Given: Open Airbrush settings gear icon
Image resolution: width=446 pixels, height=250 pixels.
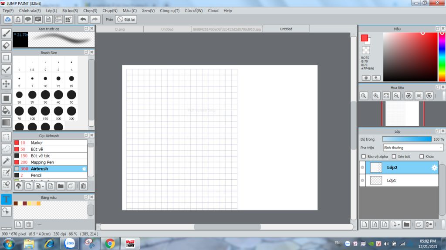Looking at the screenshot, I should point(84,169).
